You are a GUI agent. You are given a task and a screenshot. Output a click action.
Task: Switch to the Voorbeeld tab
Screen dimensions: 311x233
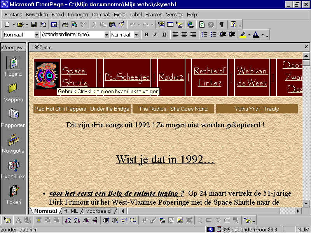(98, 211)
